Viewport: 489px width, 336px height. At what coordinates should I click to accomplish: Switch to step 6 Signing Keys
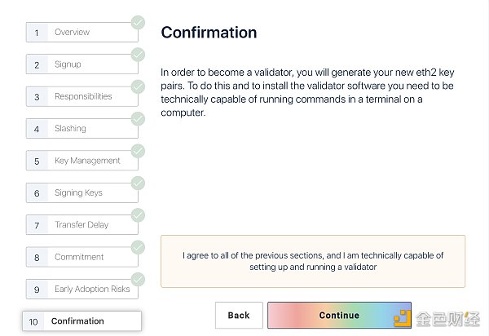click(81, 192)
